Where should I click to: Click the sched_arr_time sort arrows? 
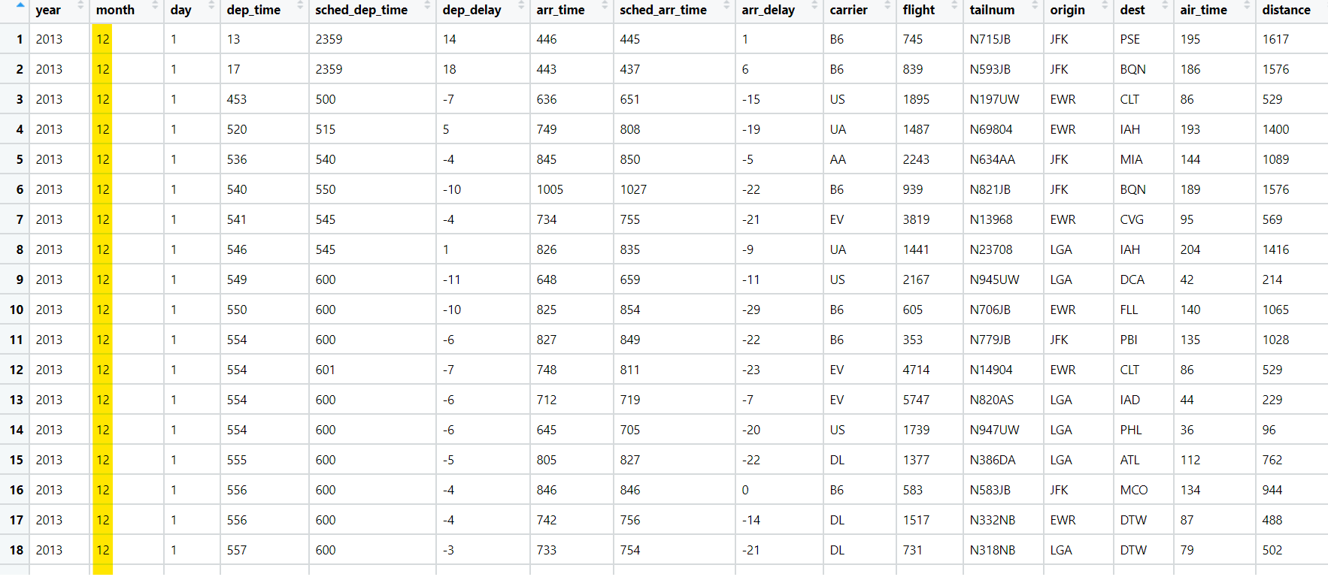coord(726,5)
